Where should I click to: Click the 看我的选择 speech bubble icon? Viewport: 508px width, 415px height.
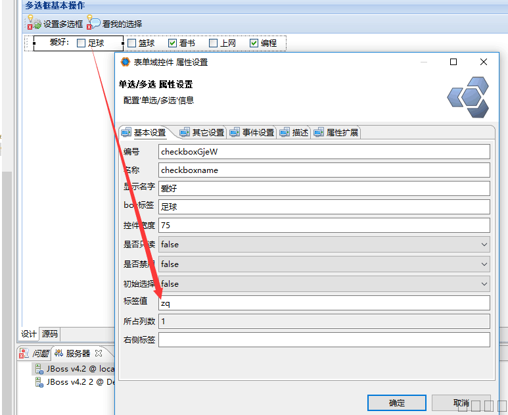point(94,24)
